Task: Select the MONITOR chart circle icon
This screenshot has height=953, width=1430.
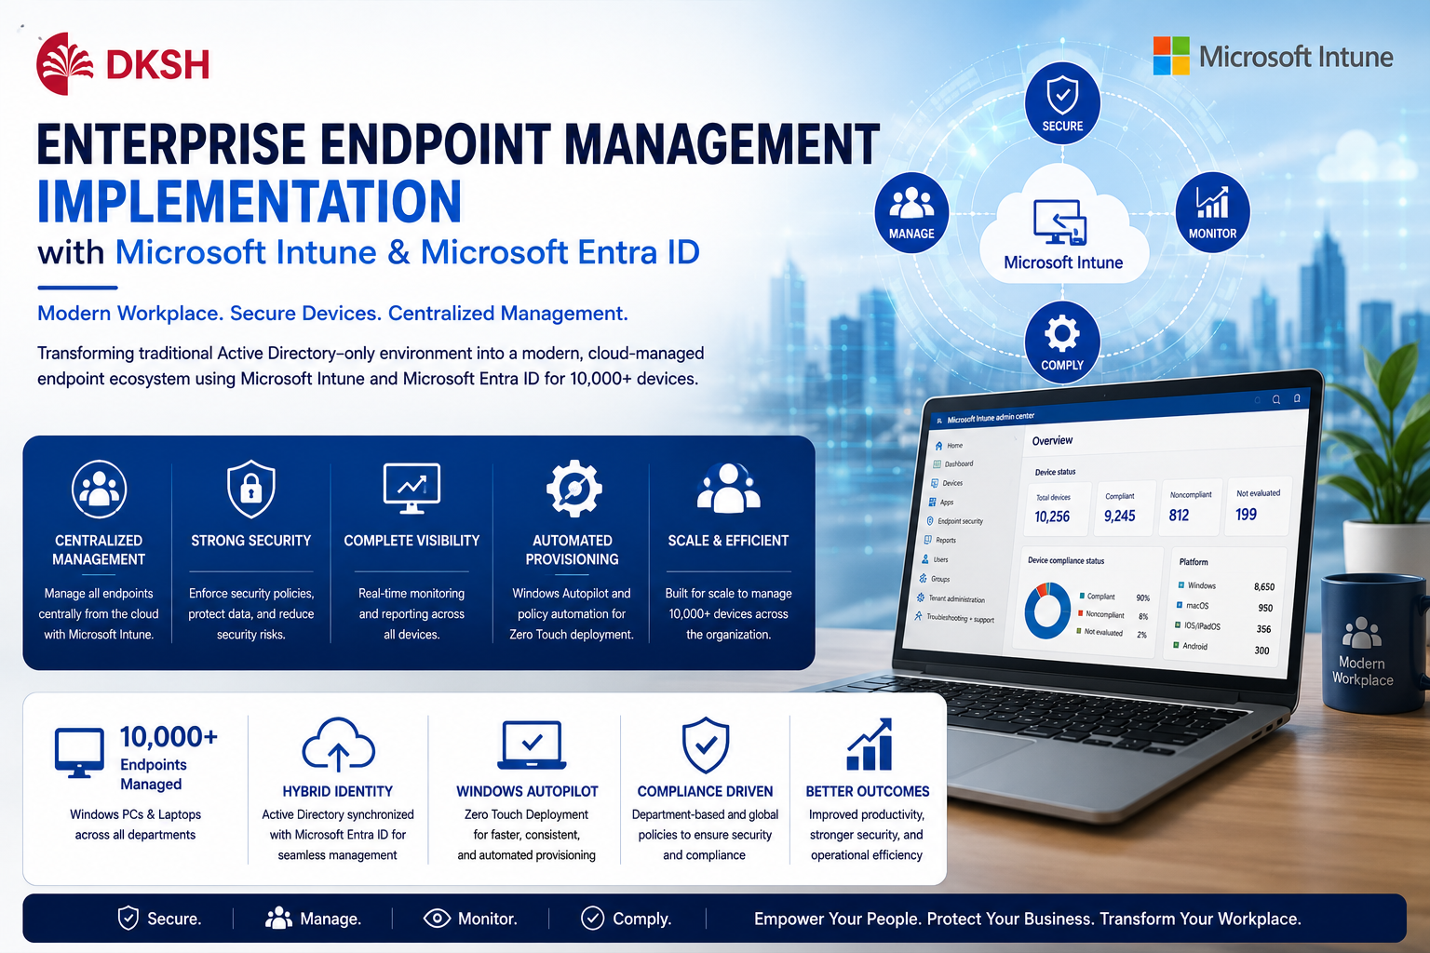Action: click(1212, 210)
